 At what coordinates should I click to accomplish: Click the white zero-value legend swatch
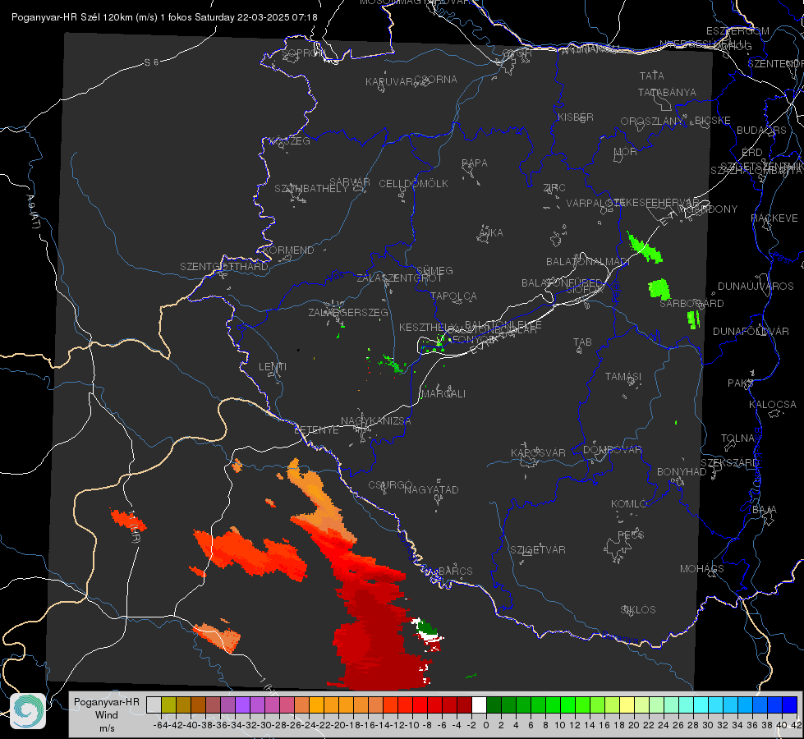click(479, 705)
